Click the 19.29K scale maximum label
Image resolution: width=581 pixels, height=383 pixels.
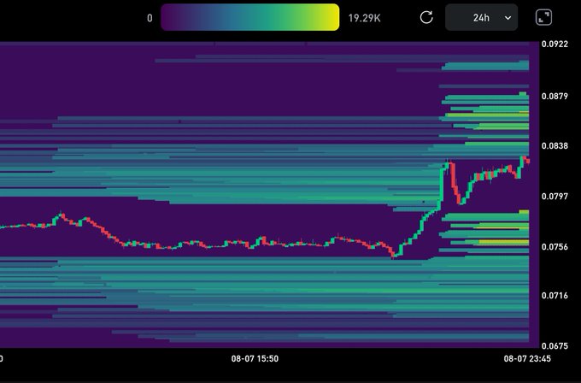(364, 18)
